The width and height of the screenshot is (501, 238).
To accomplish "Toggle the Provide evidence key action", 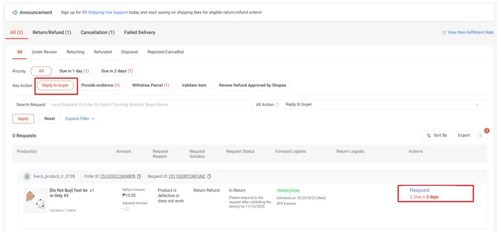I will [100, 85].
